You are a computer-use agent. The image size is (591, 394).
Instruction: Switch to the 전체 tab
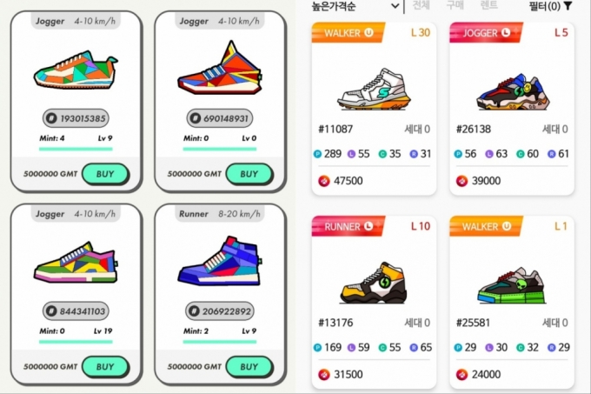(x=421, y=5)
